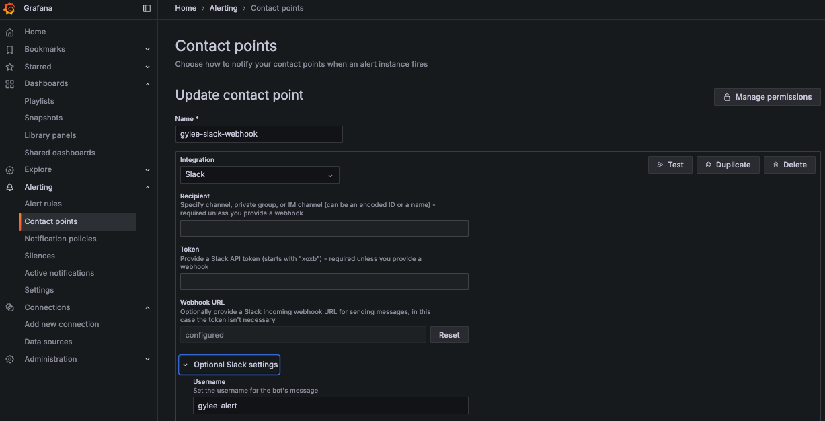Expand the Bookmarks chevron in sidebar
This screenshot has width=825, height=421.
pyautogui.click(x=147, y=49)
